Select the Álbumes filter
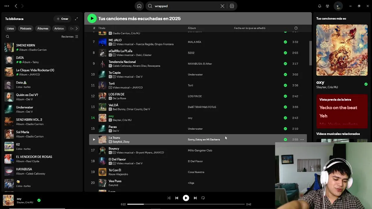372x209 pixels. 43,28
